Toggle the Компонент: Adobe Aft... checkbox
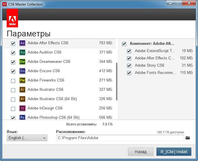Image resolution: width=198 pixels, height=161 pixels. click(124, 44)
